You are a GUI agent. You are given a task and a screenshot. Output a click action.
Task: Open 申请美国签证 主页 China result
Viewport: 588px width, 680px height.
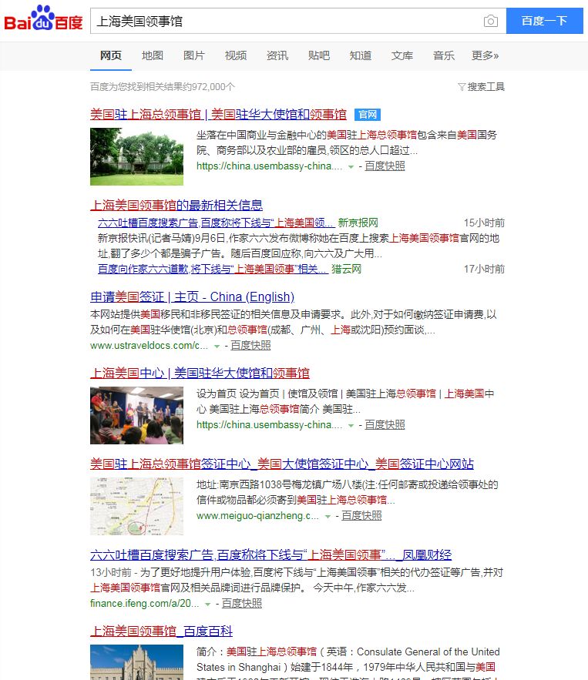click(192, 296)
